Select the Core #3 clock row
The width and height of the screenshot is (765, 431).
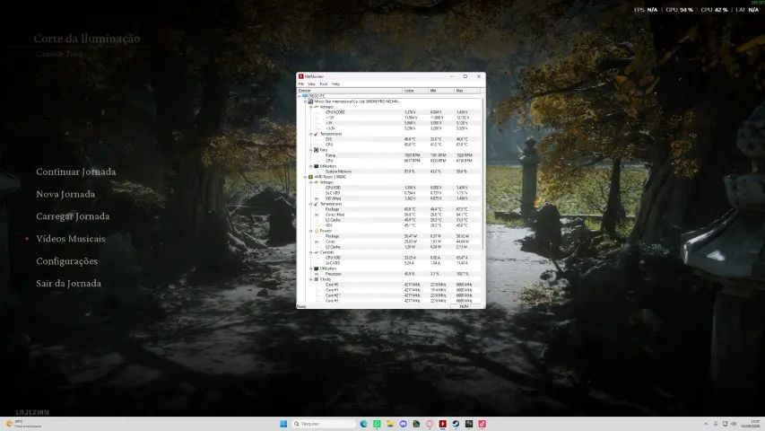point(389,301)
